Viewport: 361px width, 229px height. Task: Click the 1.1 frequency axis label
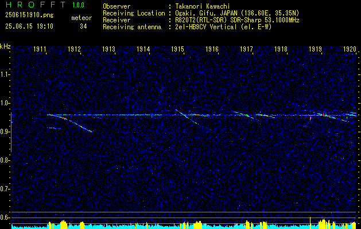(5, 74)
